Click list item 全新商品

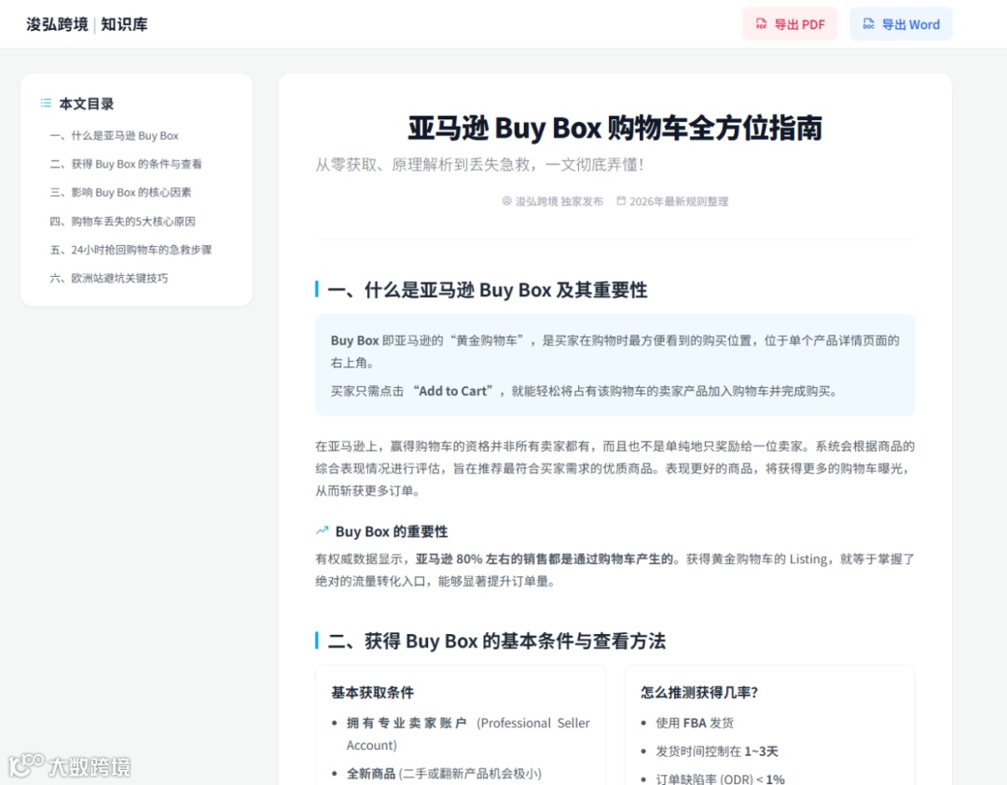click(444, 774)
